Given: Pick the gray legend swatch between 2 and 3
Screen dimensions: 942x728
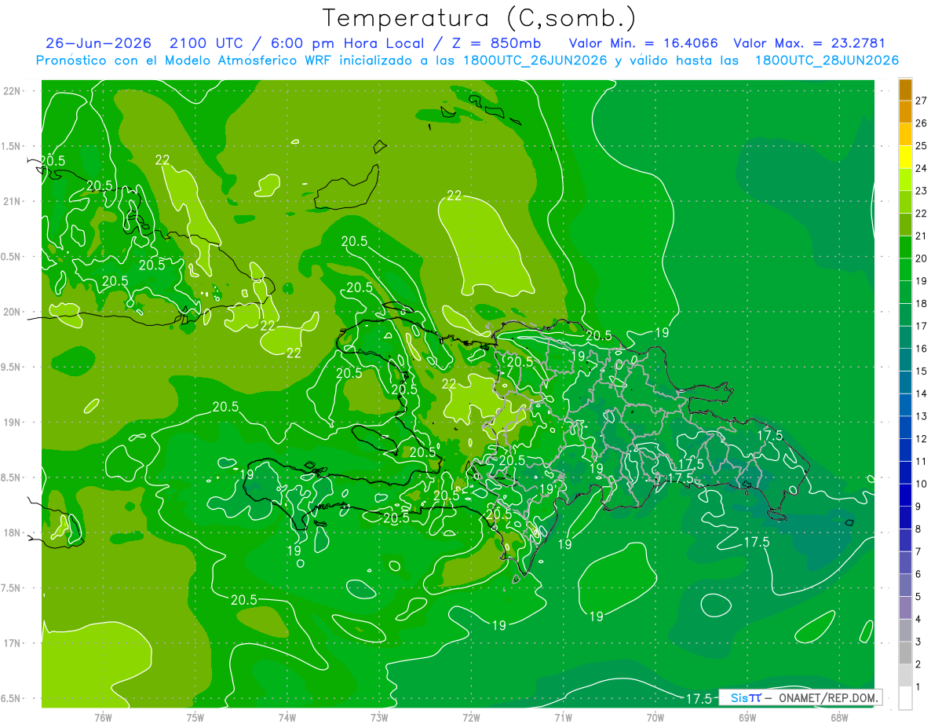Looking at the screenshot, I should 905,653.
